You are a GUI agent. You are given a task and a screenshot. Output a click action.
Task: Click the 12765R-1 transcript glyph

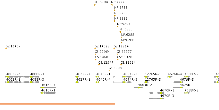click(x=146, y=77)
